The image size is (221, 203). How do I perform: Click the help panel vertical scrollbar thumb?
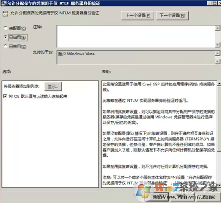coord(219,119)
